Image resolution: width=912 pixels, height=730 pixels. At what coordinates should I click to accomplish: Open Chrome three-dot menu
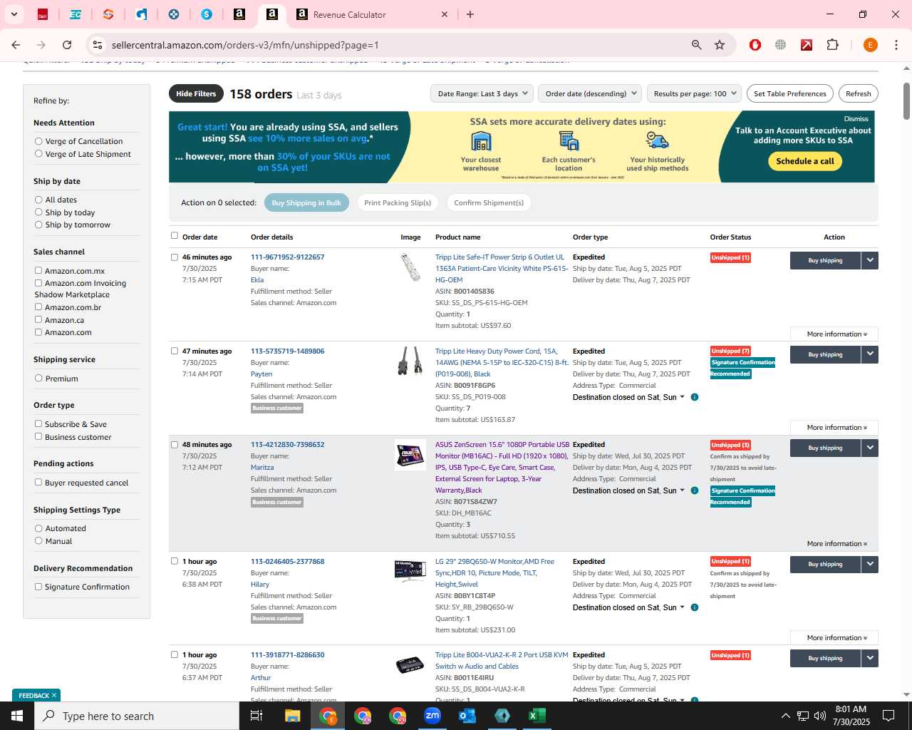[x=896, y=45]
